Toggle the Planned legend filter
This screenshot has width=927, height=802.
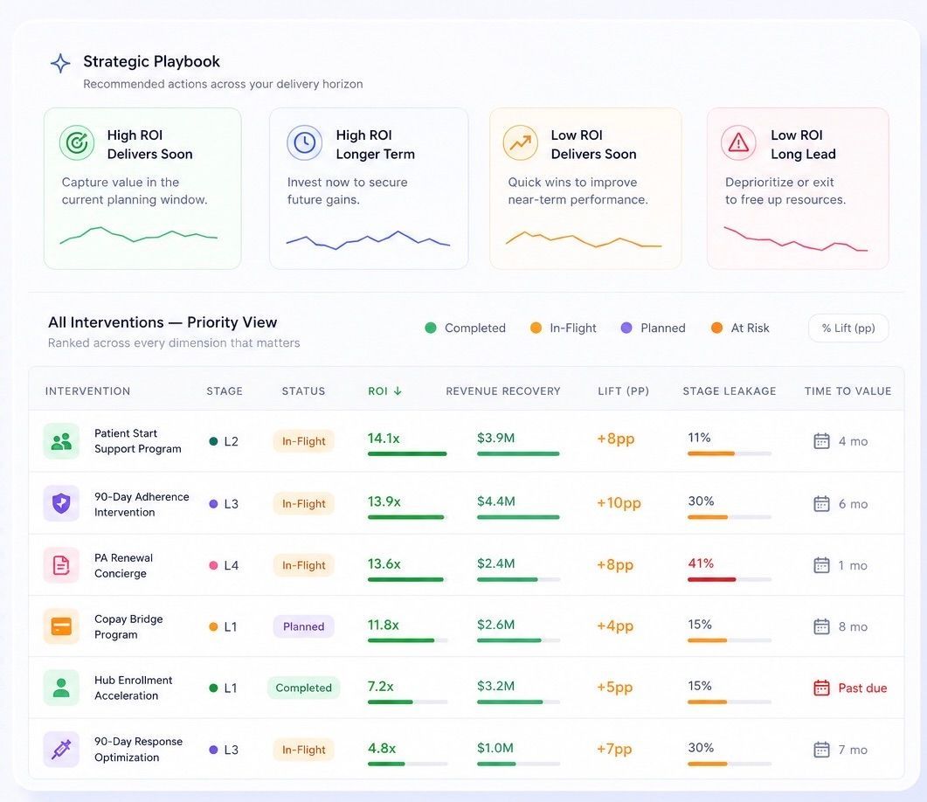(x=653, y=328)
